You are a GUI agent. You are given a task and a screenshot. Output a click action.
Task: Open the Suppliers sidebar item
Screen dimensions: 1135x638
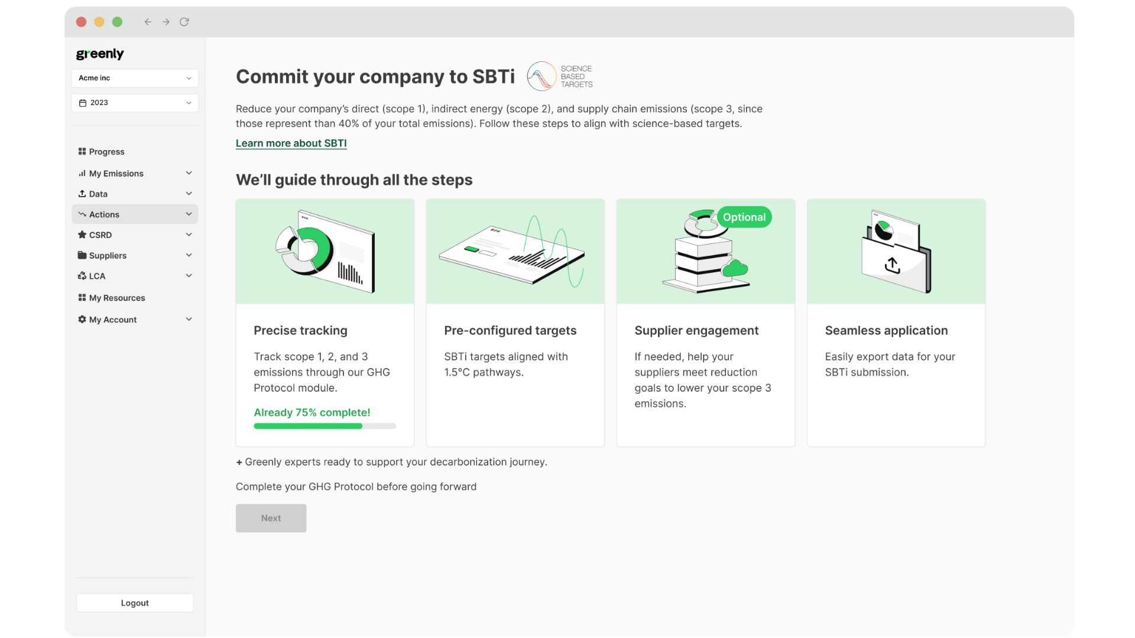tap(135, 255)
